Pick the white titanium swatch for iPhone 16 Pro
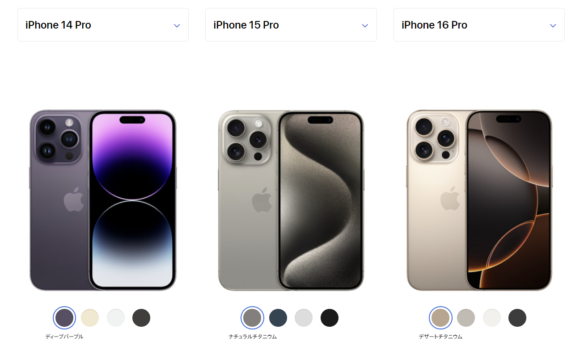Viewport: 584px width, 358px height. point(492,318)
